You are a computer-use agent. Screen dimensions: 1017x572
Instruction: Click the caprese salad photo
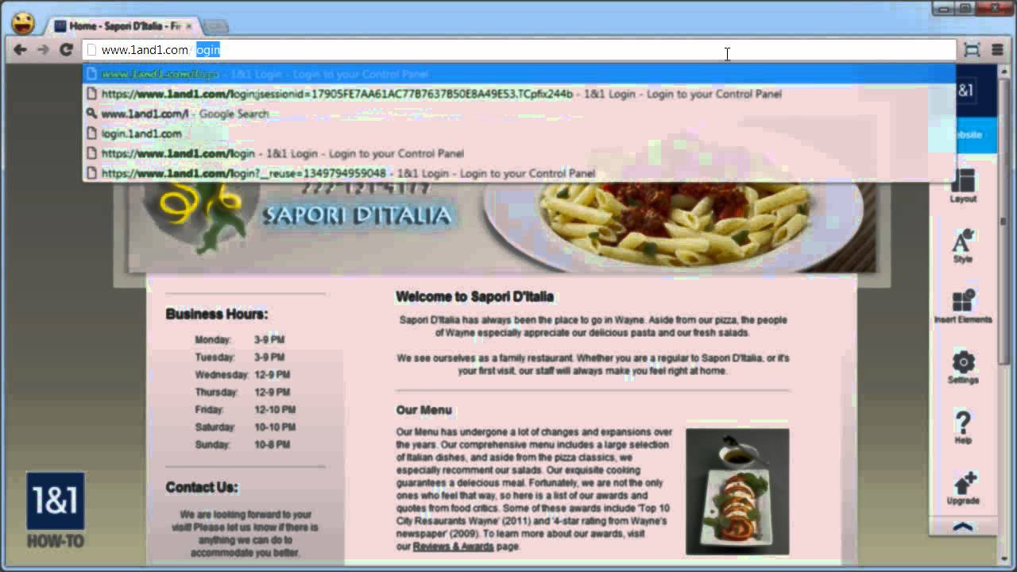(x=737, y=491)
